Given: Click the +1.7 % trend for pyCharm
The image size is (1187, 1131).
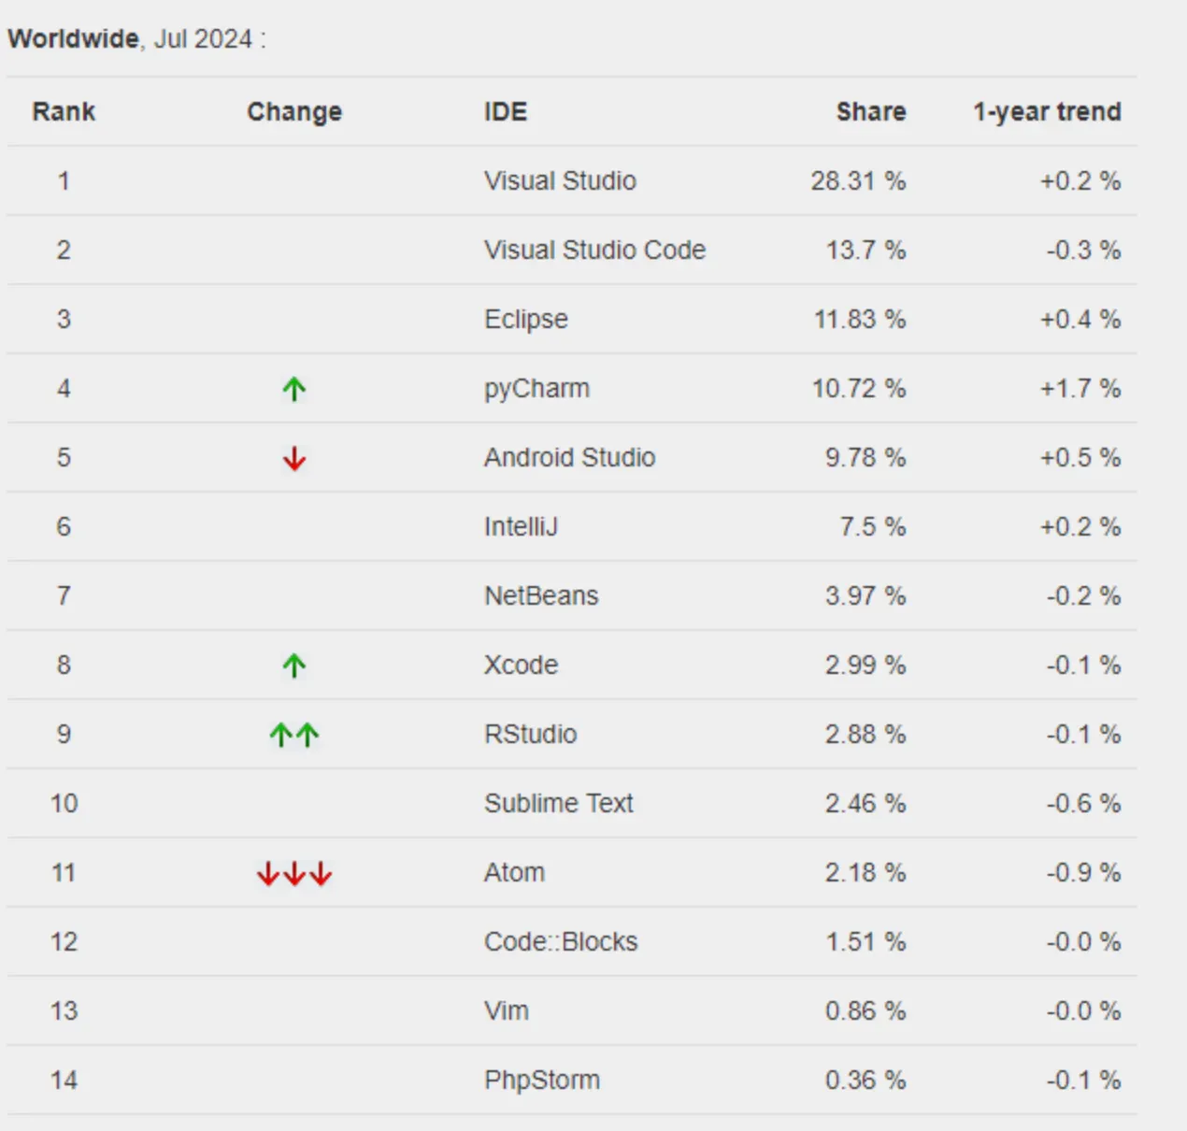Looking at the screenshot, I should coord(1080,388).
